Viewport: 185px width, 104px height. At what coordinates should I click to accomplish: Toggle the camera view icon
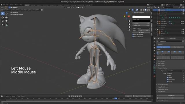(129, 27)
